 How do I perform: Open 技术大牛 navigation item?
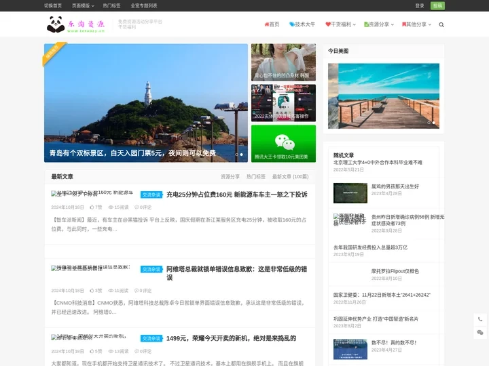[x=302, y=24]
